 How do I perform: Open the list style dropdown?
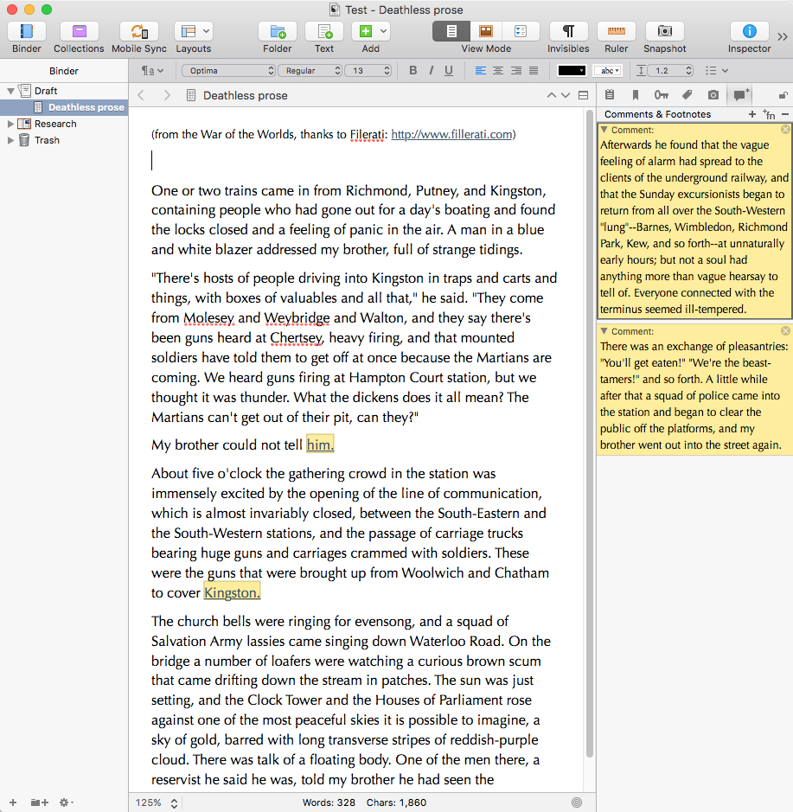[717, 70]
